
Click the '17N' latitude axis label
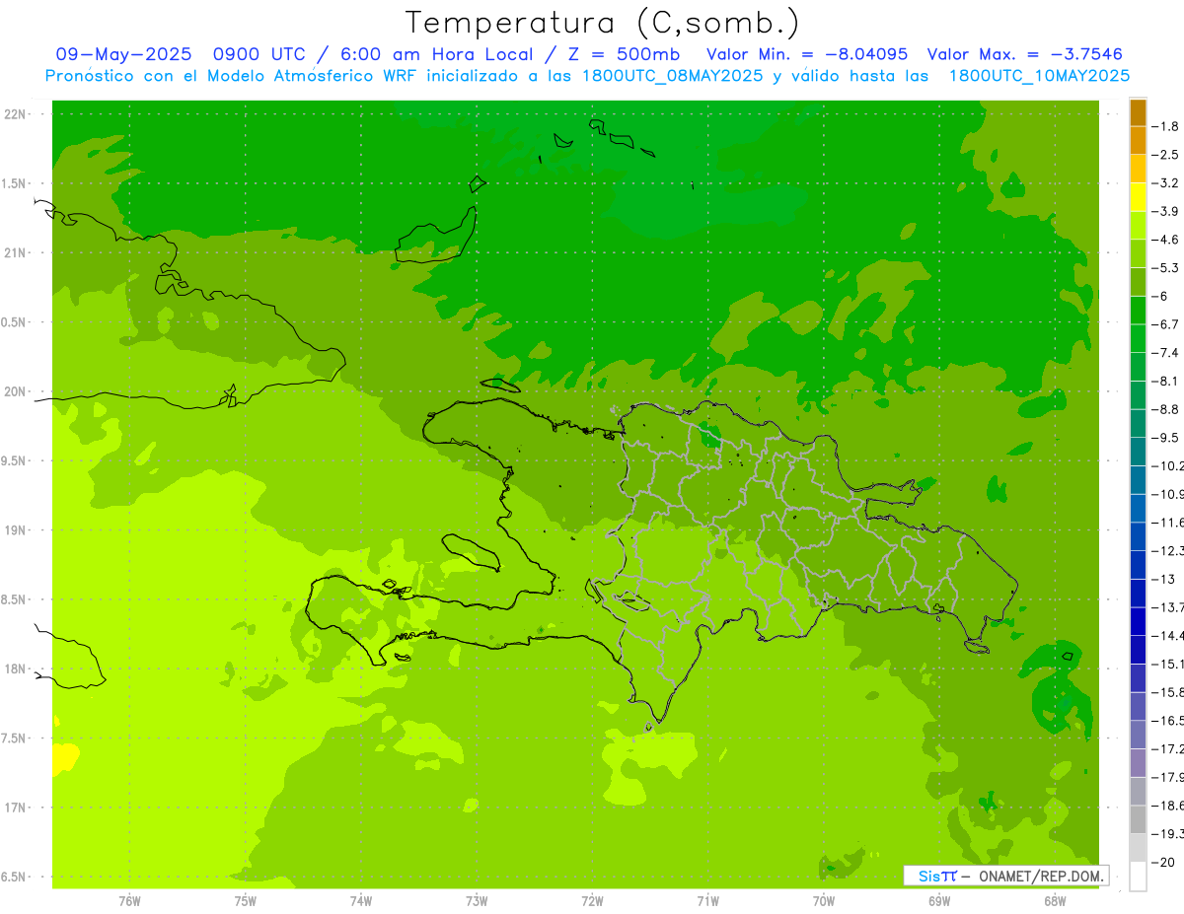tap(16, 808)
